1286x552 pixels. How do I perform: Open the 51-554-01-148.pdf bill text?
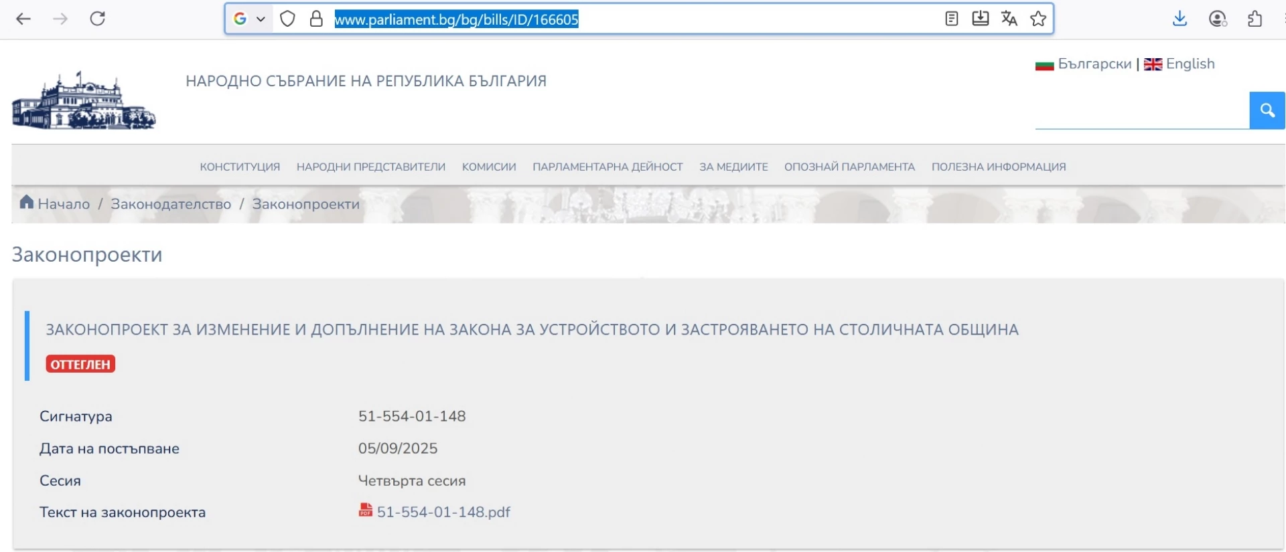443,512
